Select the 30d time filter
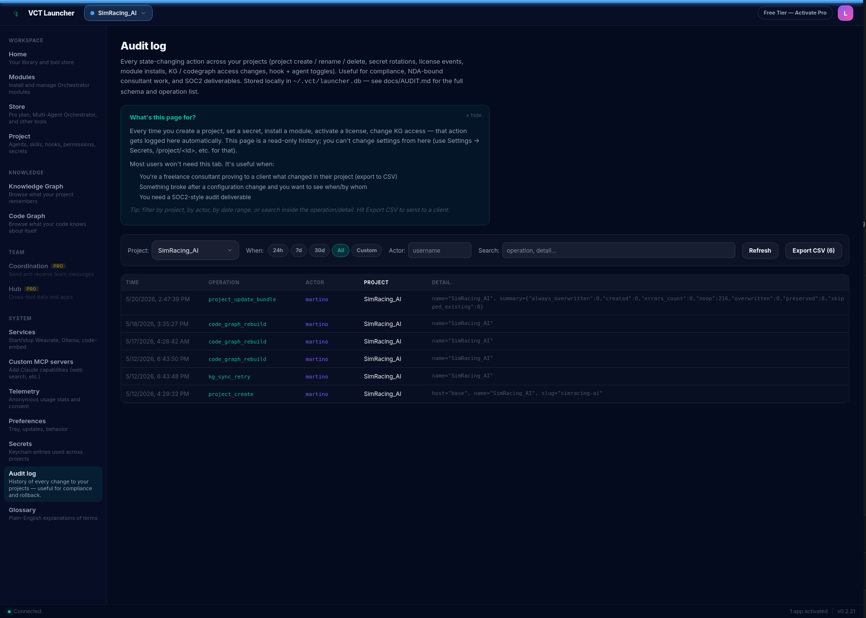 pos(319,251)
